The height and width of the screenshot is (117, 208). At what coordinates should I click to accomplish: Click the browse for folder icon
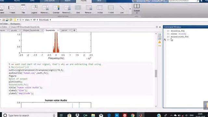(x=7, y=20)
